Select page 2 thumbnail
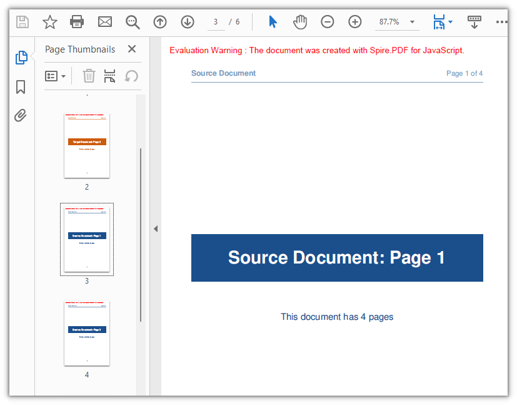This screenshot has height=405, width=517. coord(87,146)
